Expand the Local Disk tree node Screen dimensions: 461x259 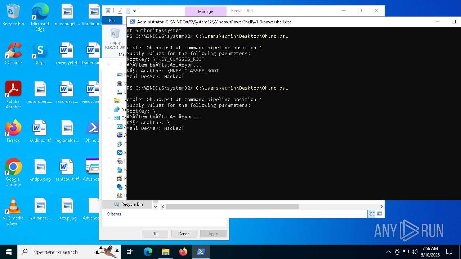[x=112, y=92]
